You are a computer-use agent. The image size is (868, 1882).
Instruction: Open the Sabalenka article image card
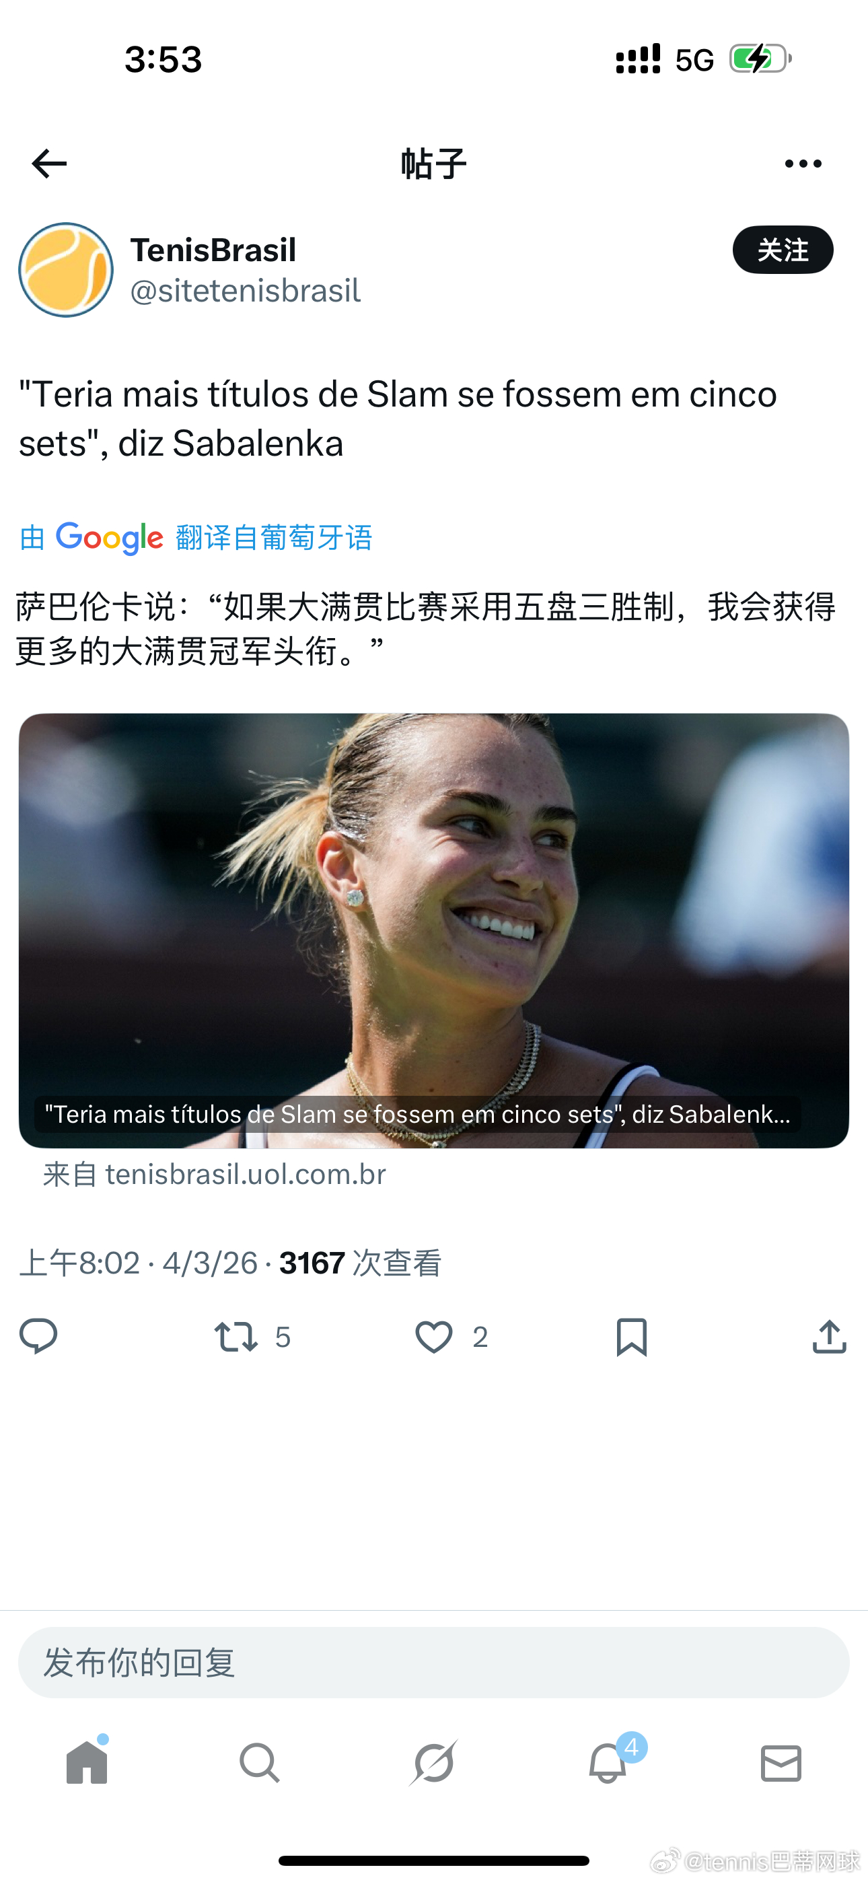point(434,930)
